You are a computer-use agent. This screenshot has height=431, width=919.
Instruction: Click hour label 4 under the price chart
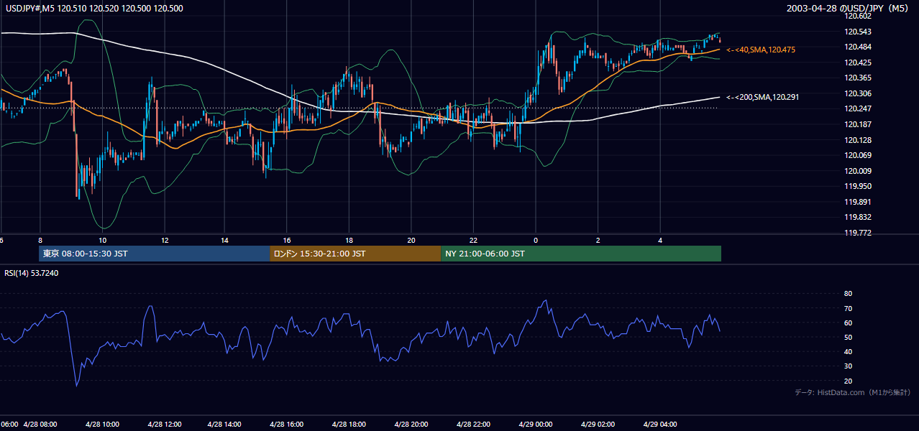pos(660,240)
